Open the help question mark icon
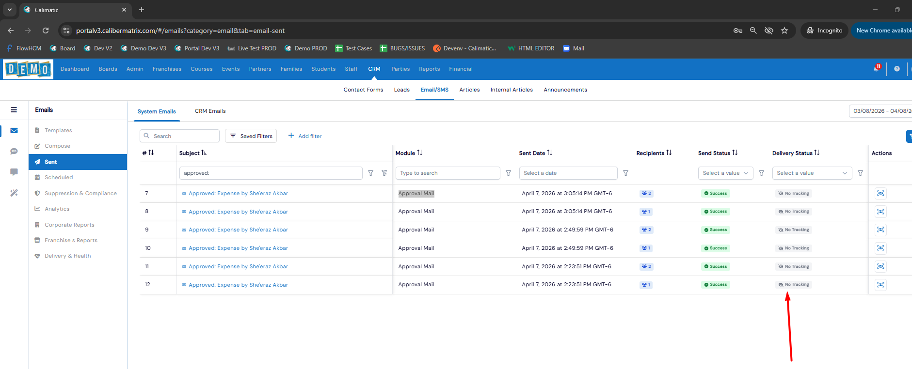 pyautogui.click(x=897, y=69)
